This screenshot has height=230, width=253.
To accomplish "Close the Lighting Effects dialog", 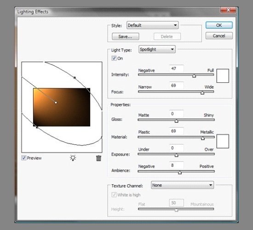I will pyautogui.click(x=228, y=10).
